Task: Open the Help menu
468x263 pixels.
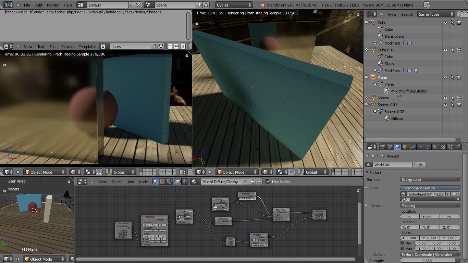Action: point(68,5)
